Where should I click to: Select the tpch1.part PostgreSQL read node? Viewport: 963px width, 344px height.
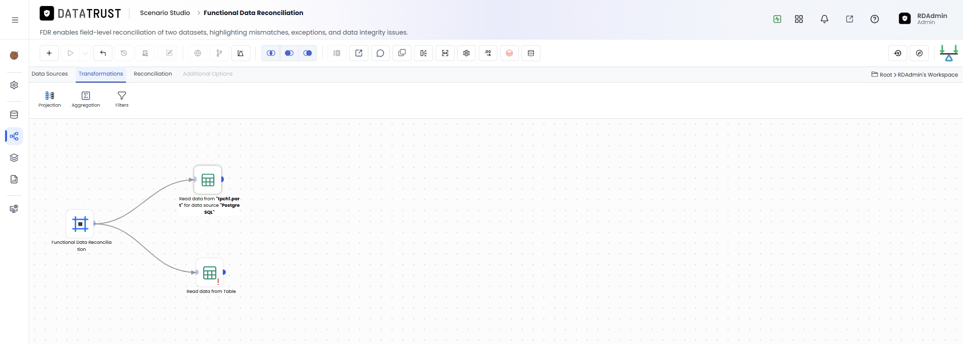point(208,180)
